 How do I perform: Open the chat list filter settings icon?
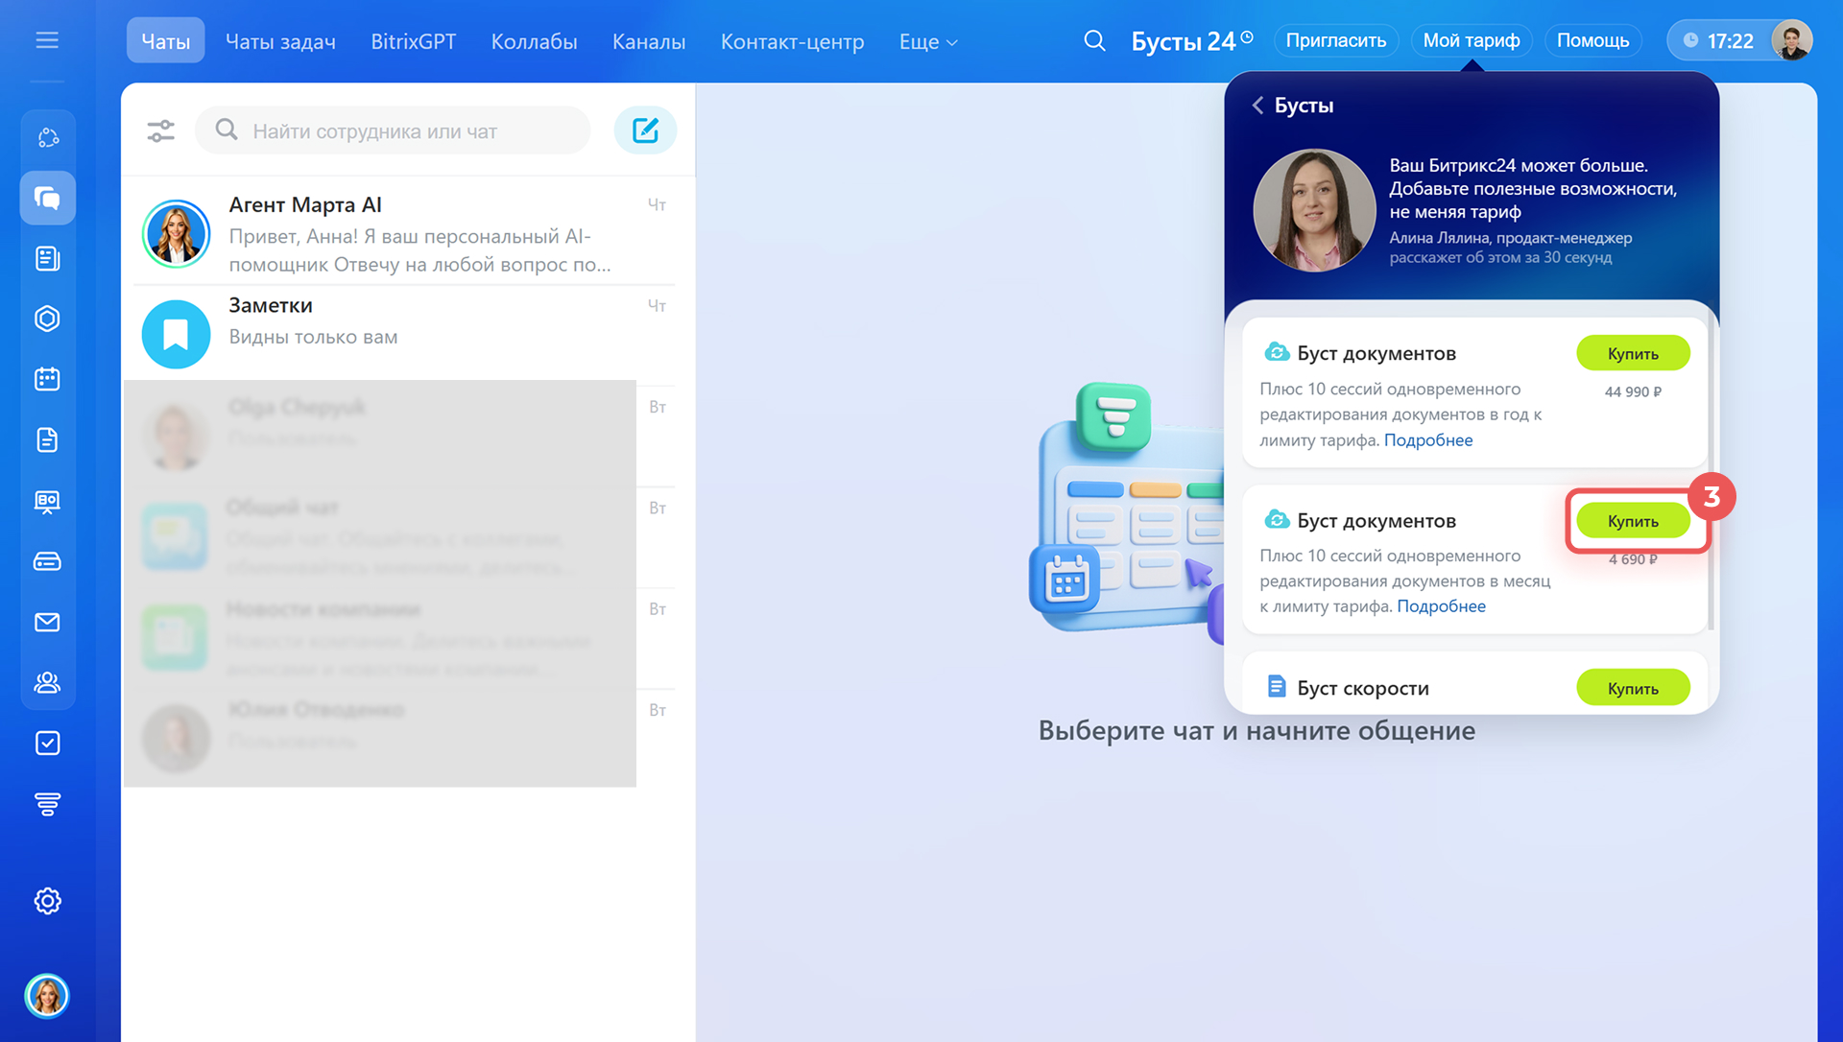tap(160, 130)
